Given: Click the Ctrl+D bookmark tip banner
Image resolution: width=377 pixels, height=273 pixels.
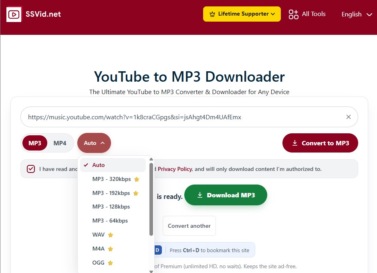Looking at the screenshot, I should pyautogui.click(x=204, y=250).
